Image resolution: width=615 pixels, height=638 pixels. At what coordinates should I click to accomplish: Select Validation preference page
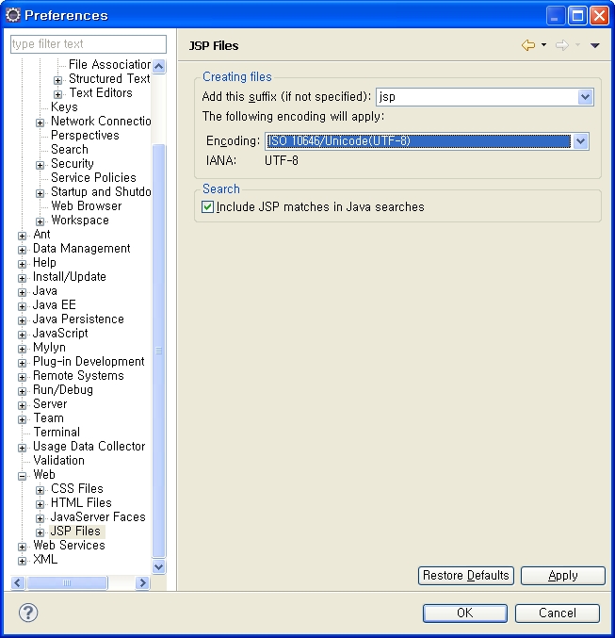pyautogui.click(x=58, y=460)
